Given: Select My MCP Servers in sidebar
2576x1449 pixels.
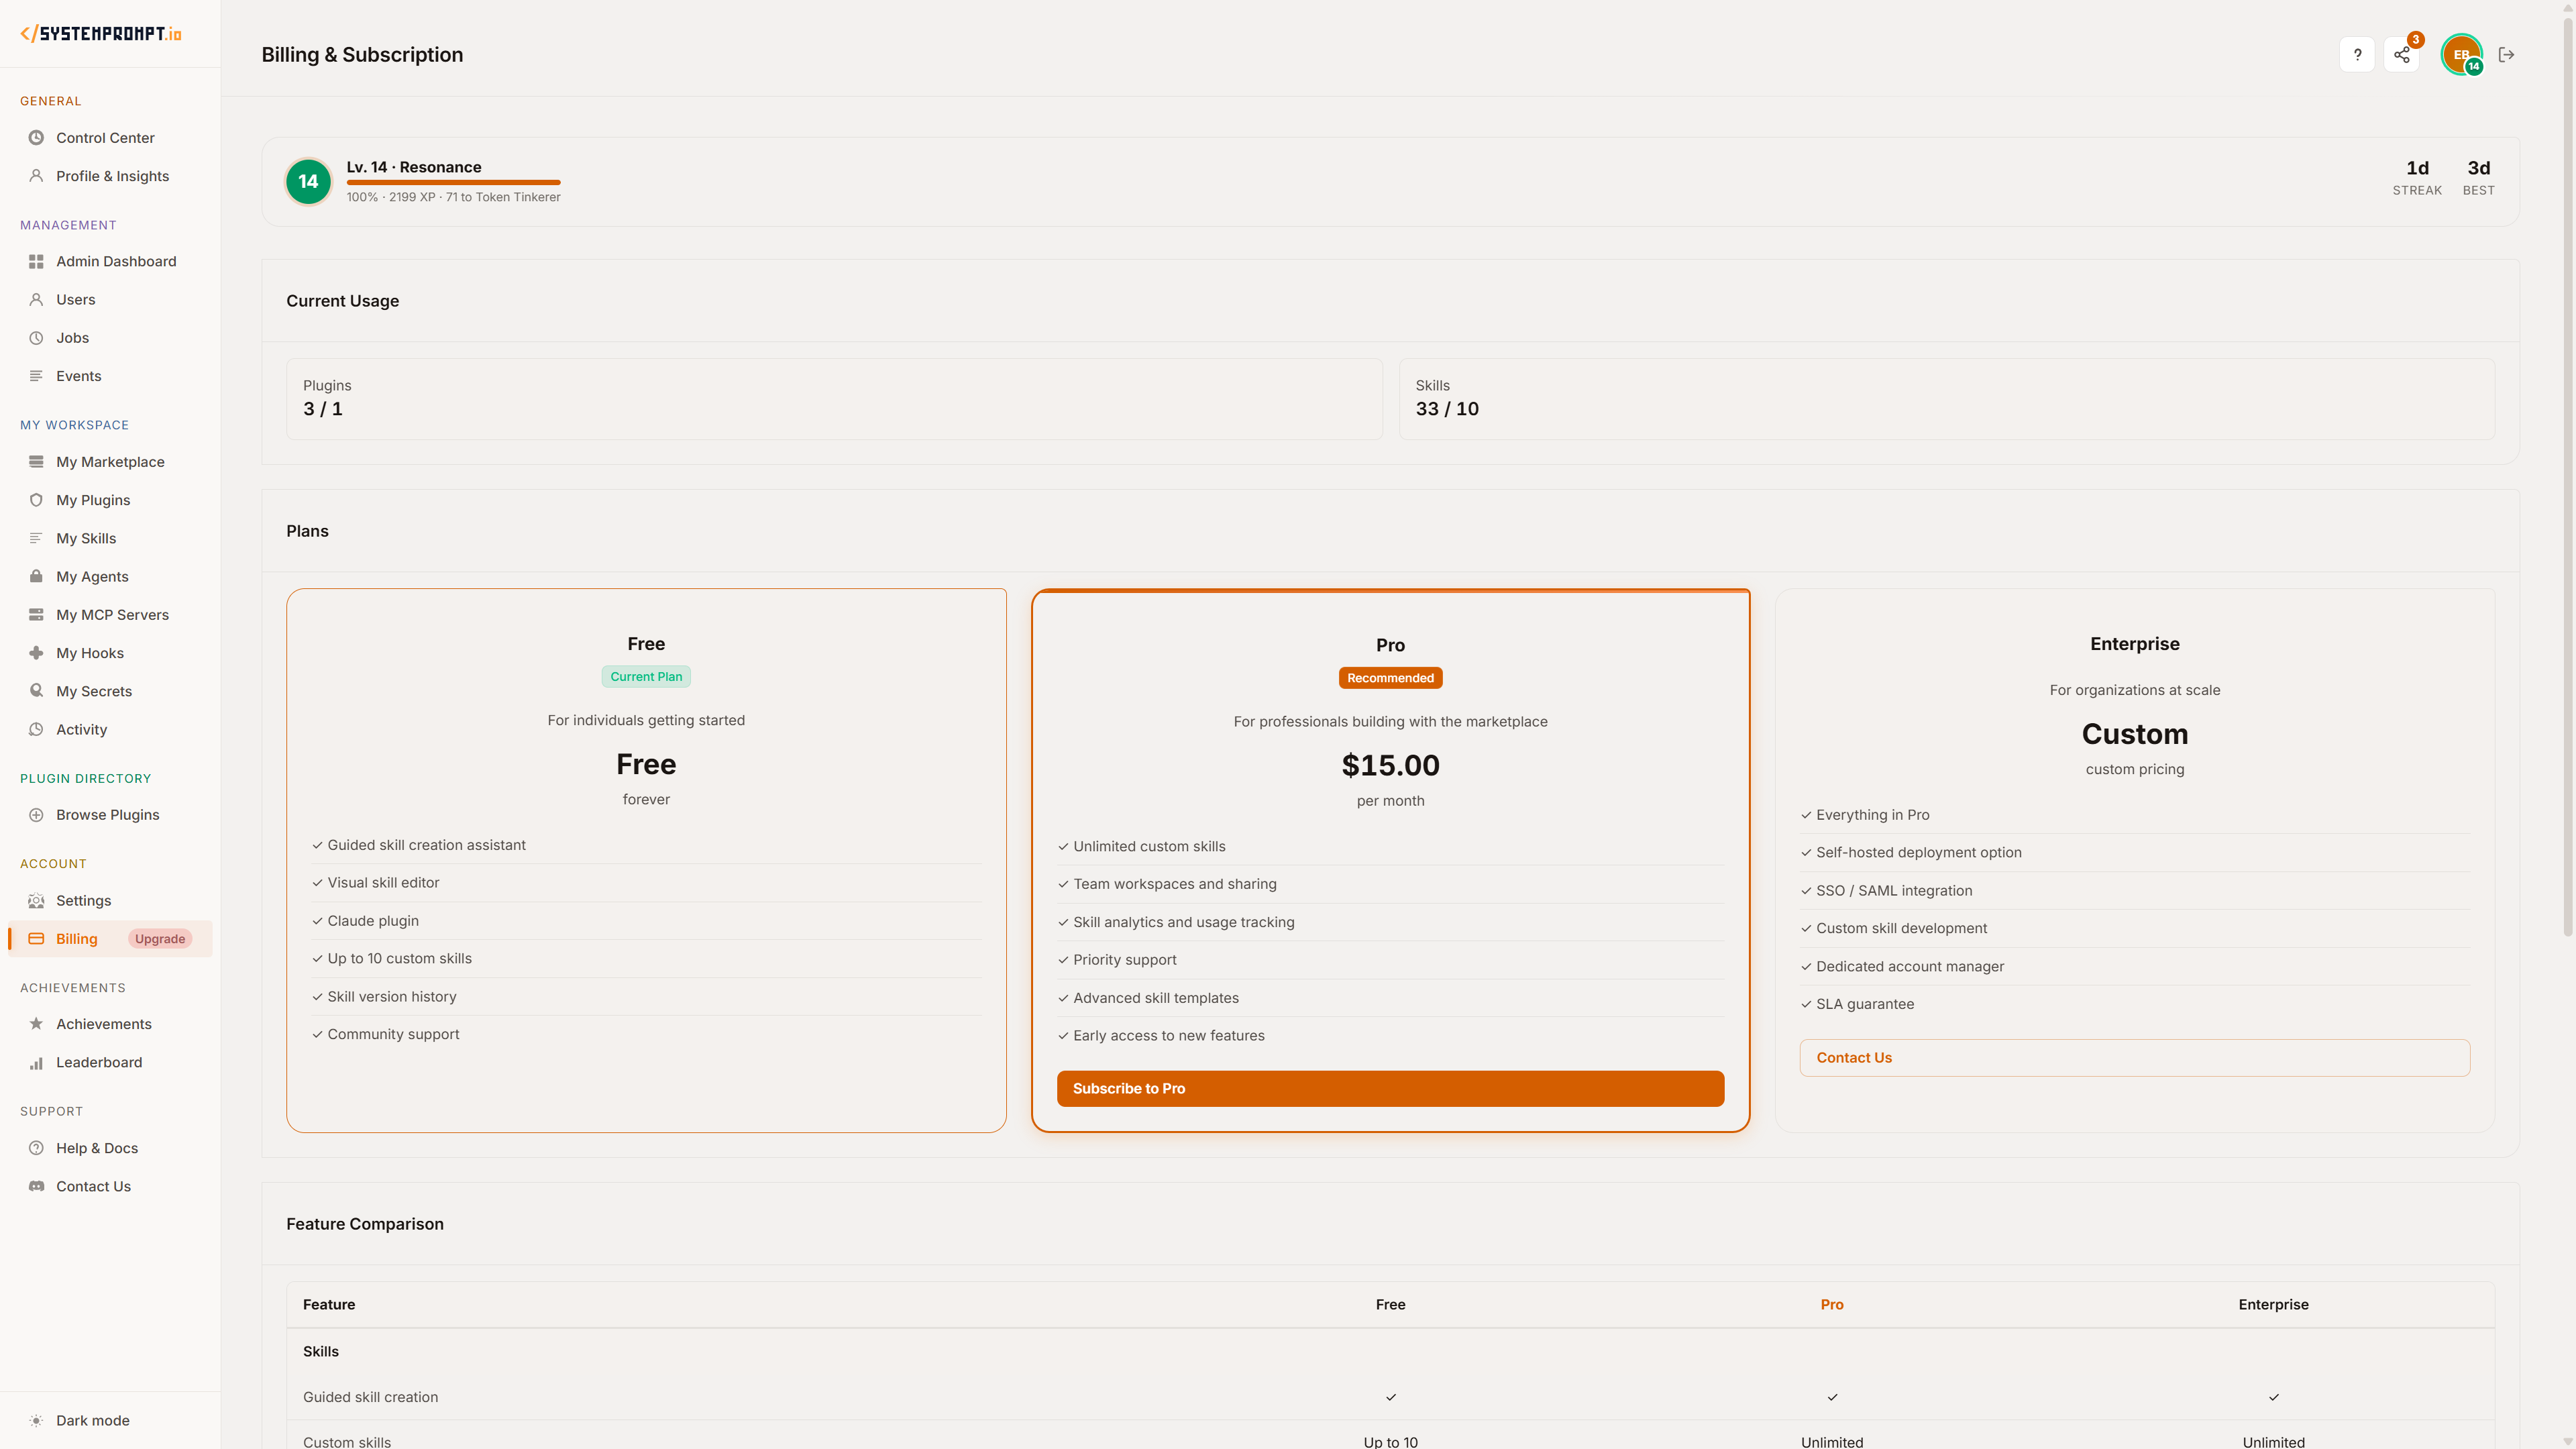Looking at the screenshot, I should (111, 614).
